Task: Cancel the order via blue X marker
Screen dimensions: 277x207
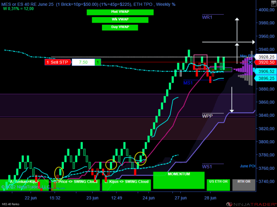Action: [x=250, y=62]
